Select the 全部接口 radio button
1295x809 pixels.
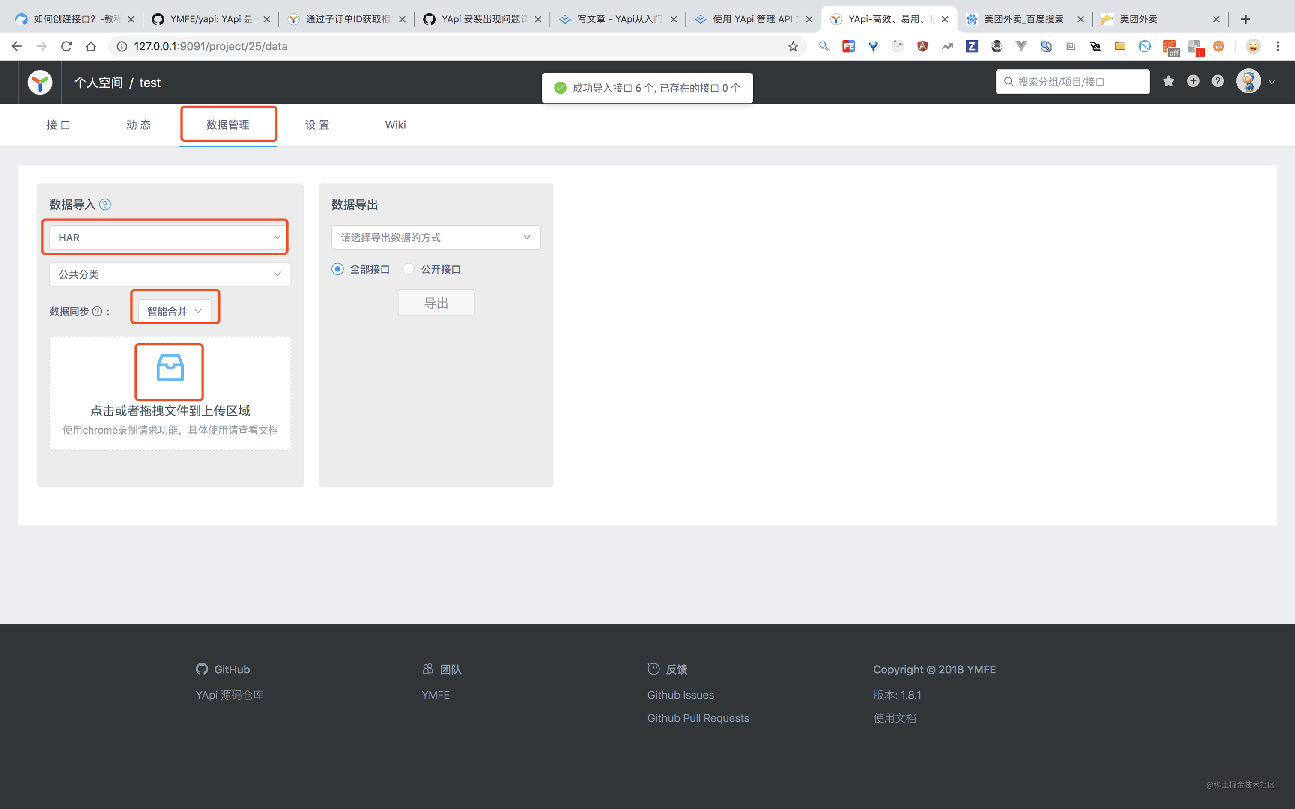pos(337,269)
